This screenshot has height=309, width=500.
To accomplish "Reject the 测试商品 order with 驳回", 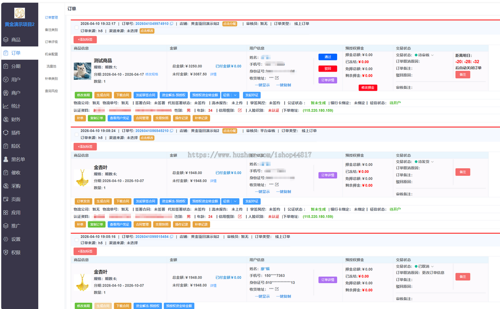I will click(x=327, y=68).
